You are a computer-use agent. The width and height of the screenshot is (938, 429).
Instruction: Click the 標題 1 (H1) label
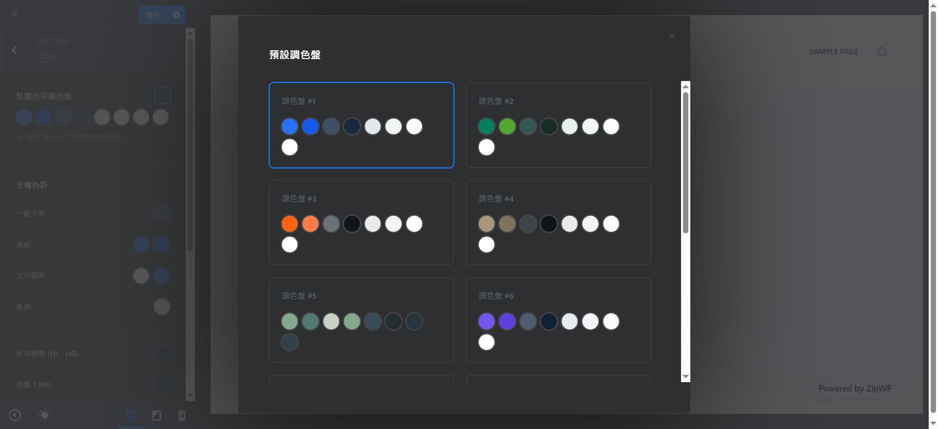(33, 385)
